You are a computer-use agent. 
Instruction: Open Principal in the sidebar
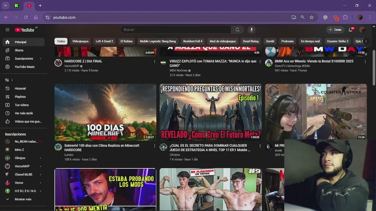[x=23, y=42]
